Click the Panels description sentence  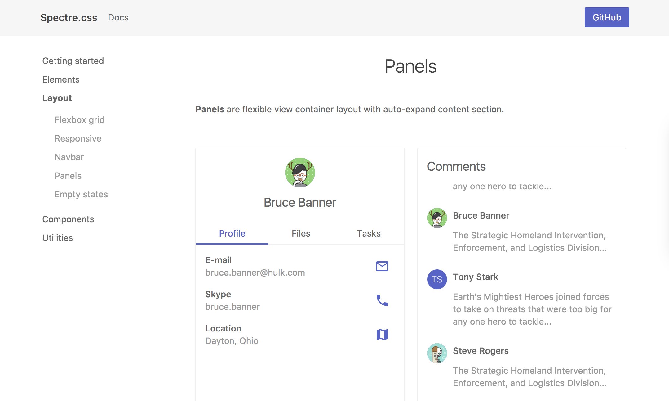pos(350,109)
